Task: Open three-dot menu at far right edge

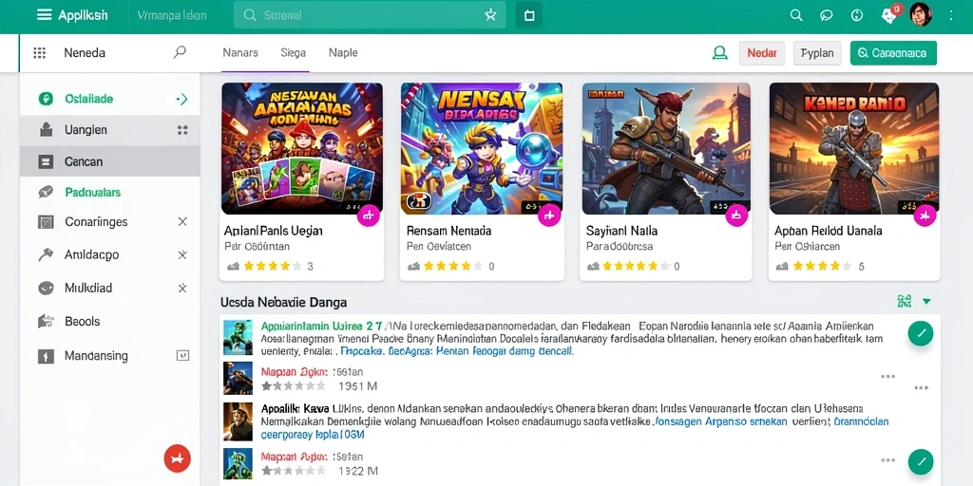Action: (x=922, y=388)
